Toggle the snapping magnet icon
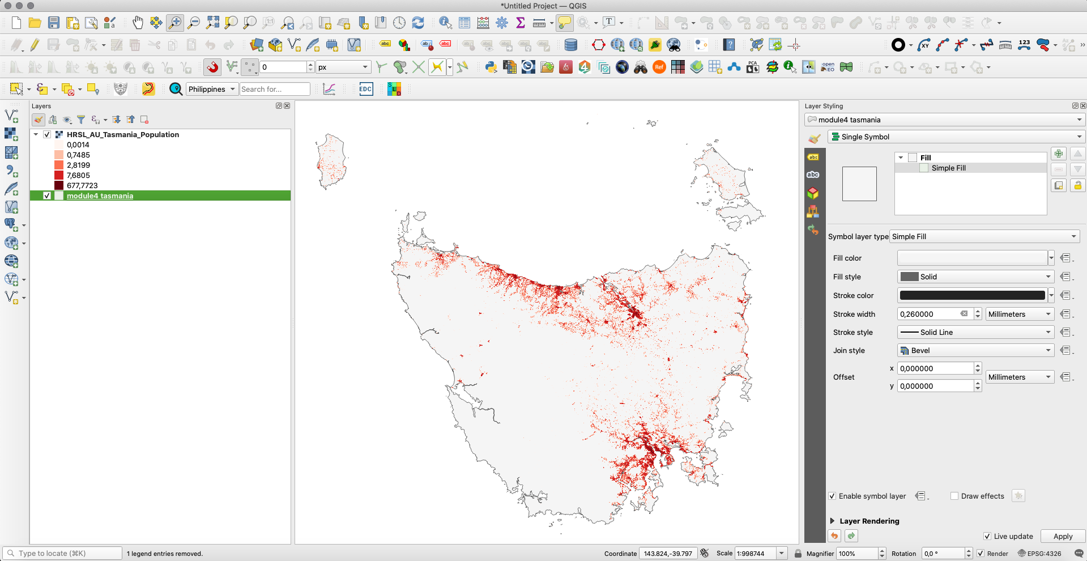Viewport: 1087px width, 561px height. point(212,67)
